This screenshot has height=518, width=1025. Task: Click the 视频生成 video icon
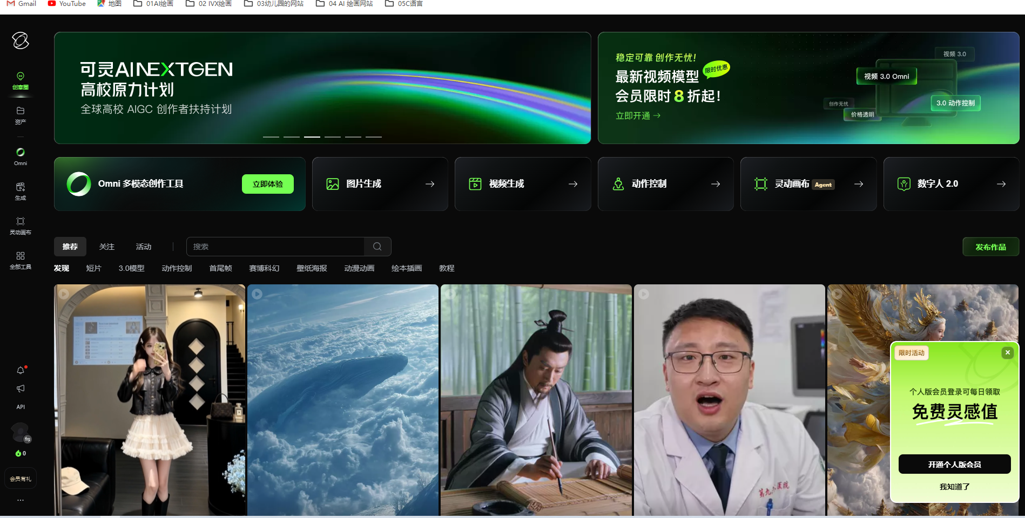point(475,184)
